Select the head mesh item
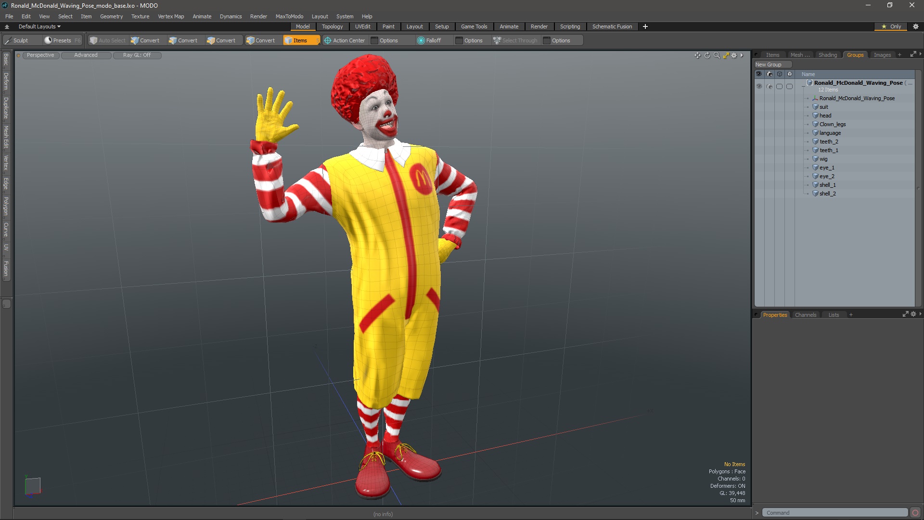Viewport: 924px width, 520px height. [825, 116]
